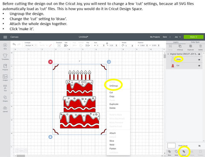Toggle visibility of Digital Gems group
205x157 pixels.
199,54
